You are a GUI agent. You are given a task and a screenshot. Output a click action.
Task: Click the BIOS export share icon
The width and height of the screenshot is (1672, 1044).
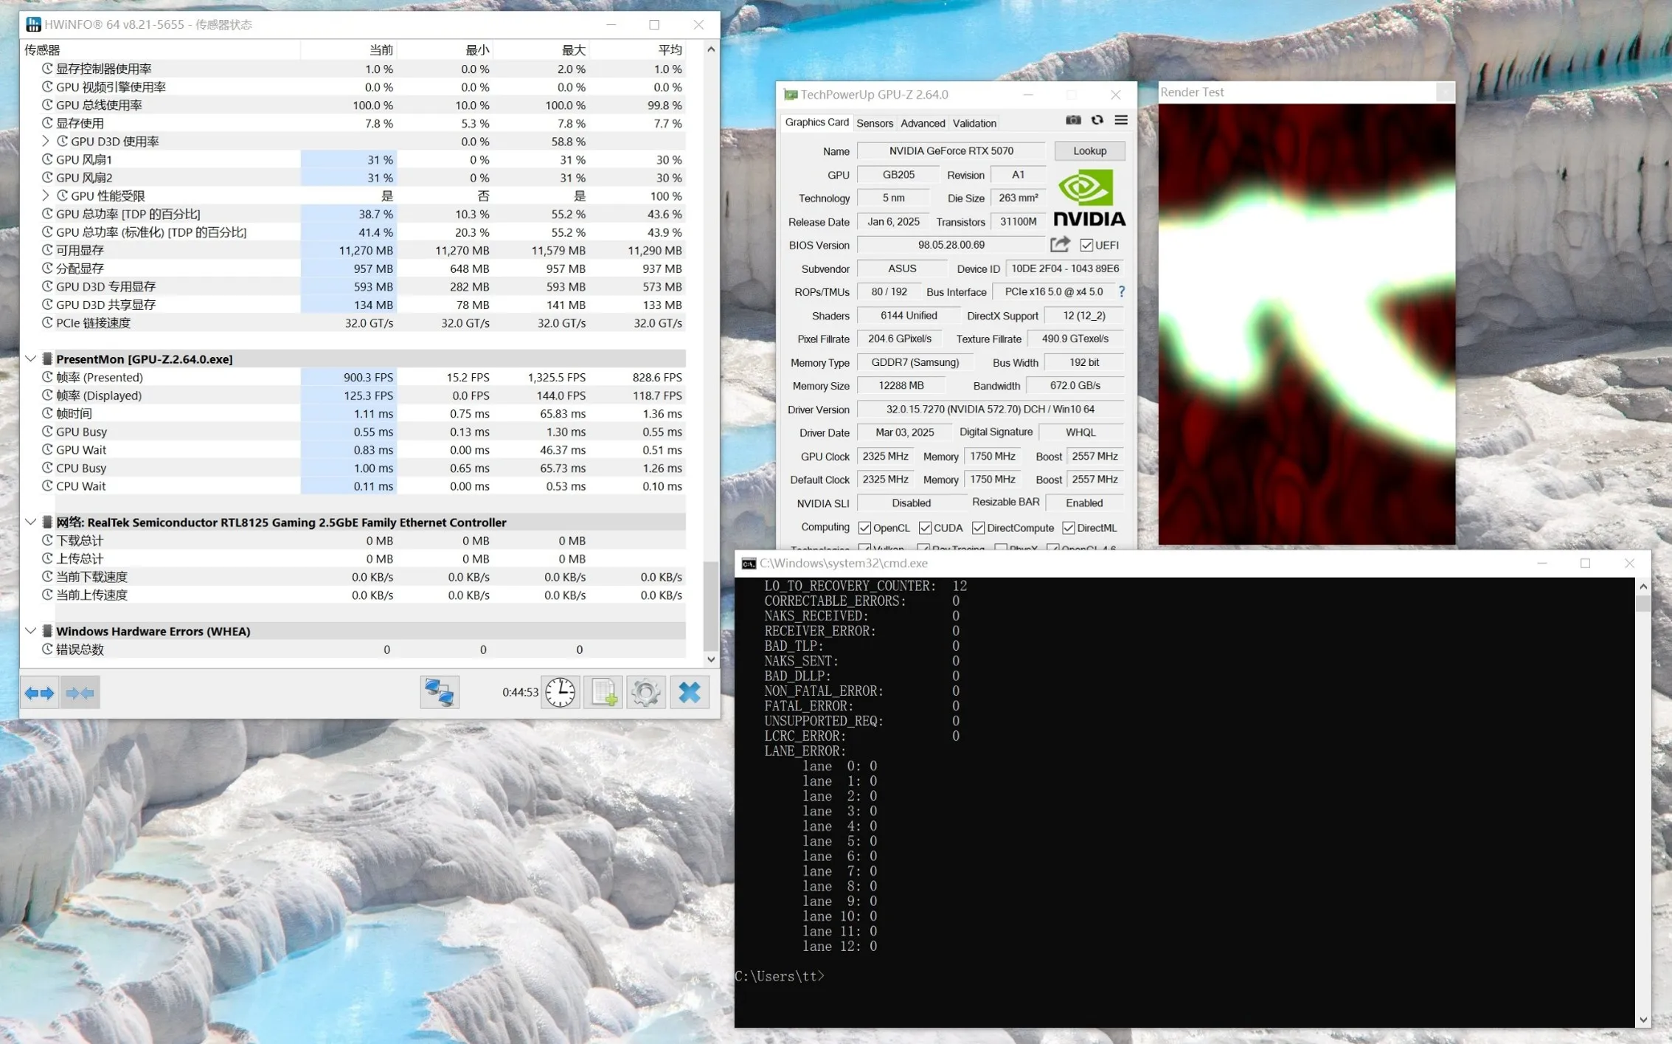pyautogui.click(x=1060, y=244)
